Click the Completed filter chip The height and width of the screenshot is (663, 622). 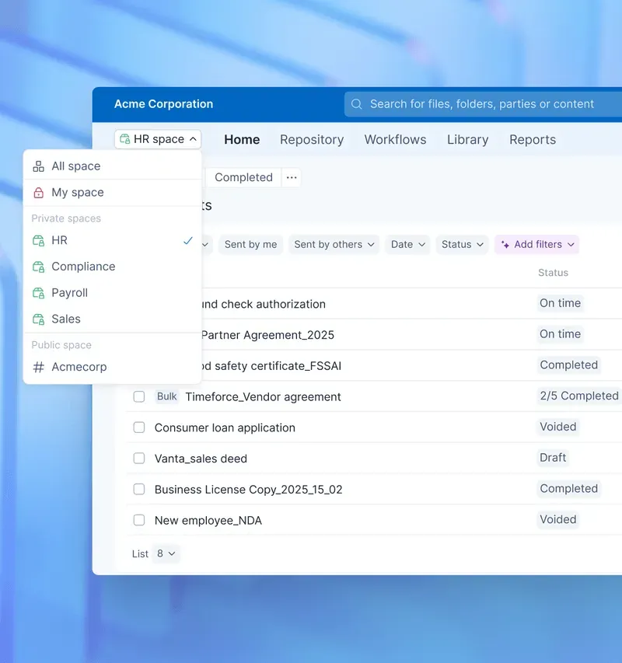click(243, 177)
